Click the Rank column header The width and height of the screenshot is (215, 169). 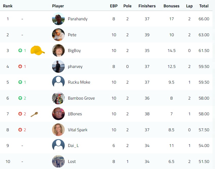[8, 6]
